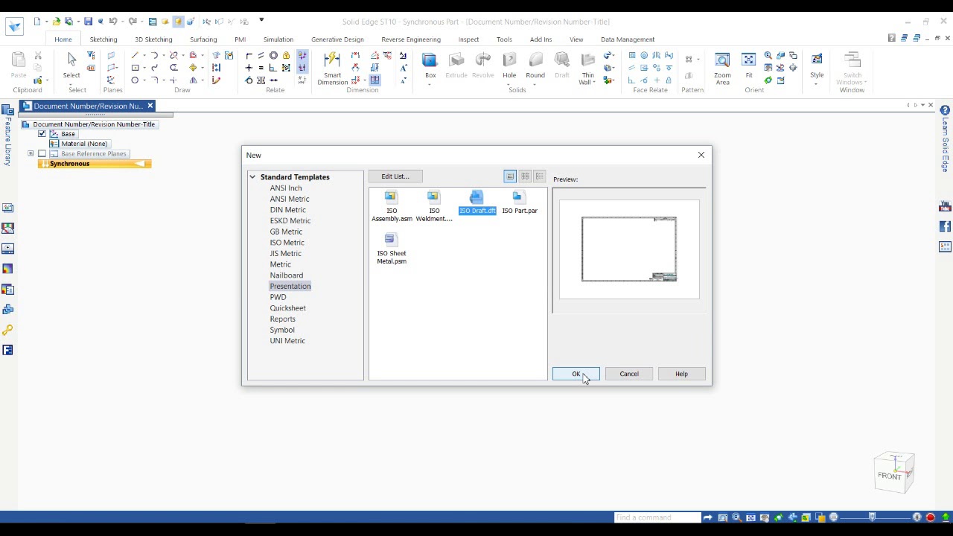Open the Simulation ribbon tab

coord(278,39)
